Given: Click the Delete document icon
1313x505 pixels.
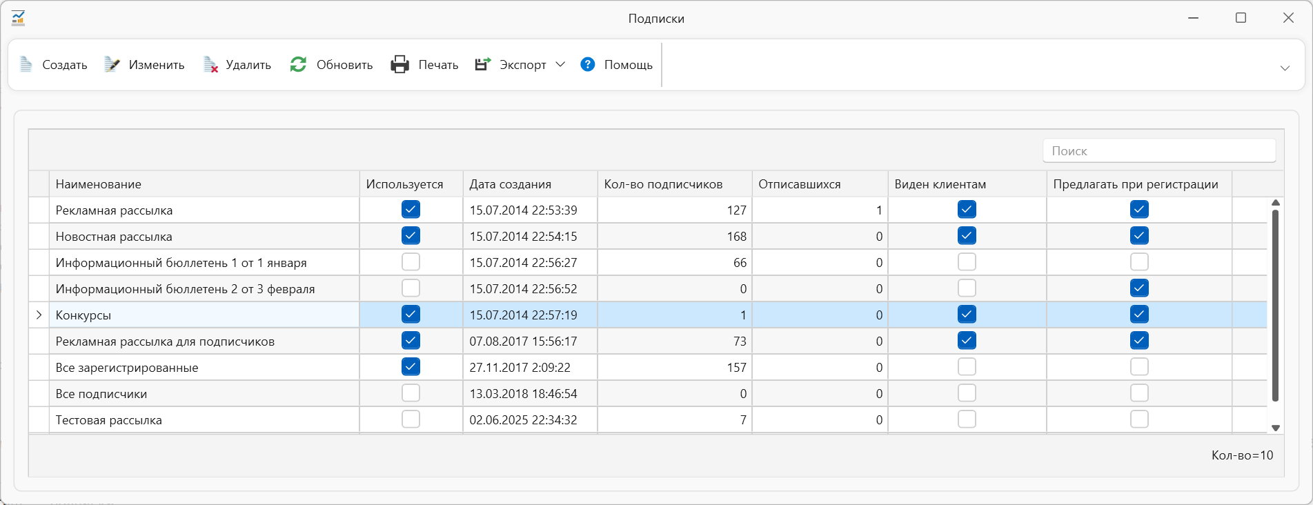Looking at the screenshot, I should pyautogui.click(x=210, y=64).
